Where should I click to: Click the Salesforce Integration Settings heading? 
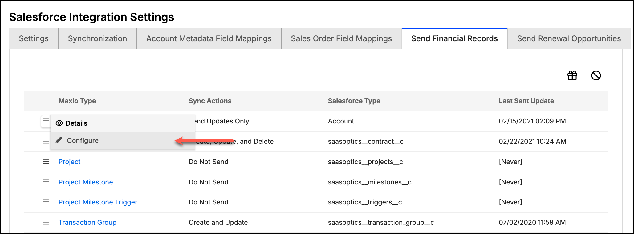(91, 17)
